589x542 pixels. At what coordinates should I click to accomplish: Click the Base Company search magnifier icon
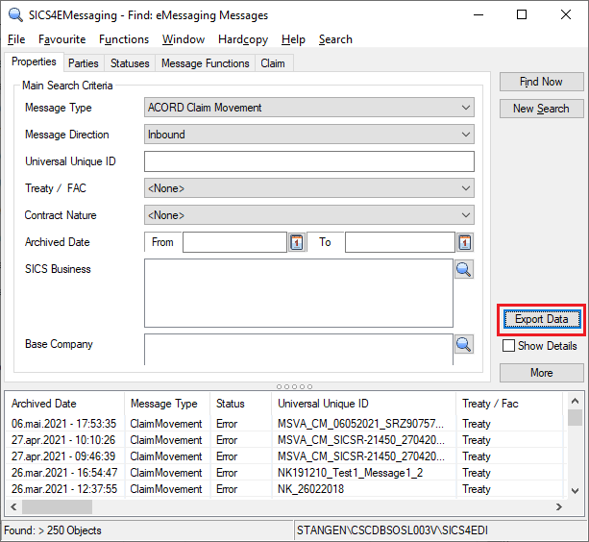click(464, 344)
